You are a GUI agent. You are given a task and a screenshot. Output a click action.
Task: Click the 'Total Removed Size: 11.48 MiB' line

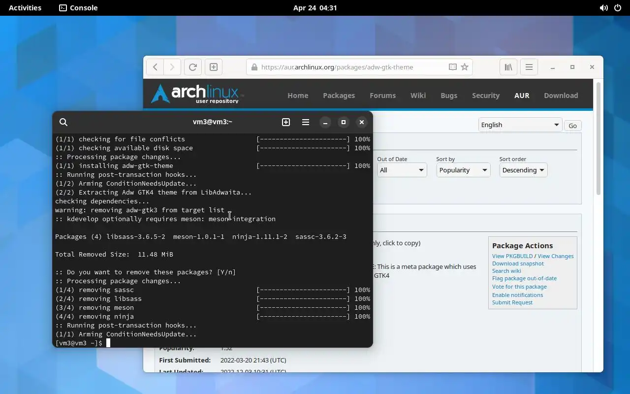point(114,254)
